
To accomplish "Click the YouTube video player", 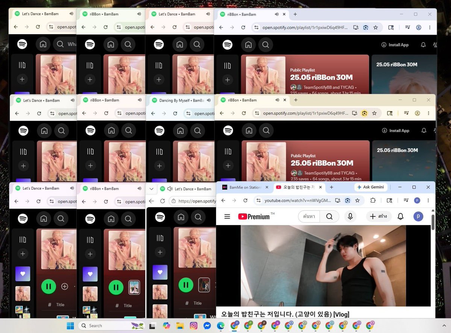I will (323, 265).
